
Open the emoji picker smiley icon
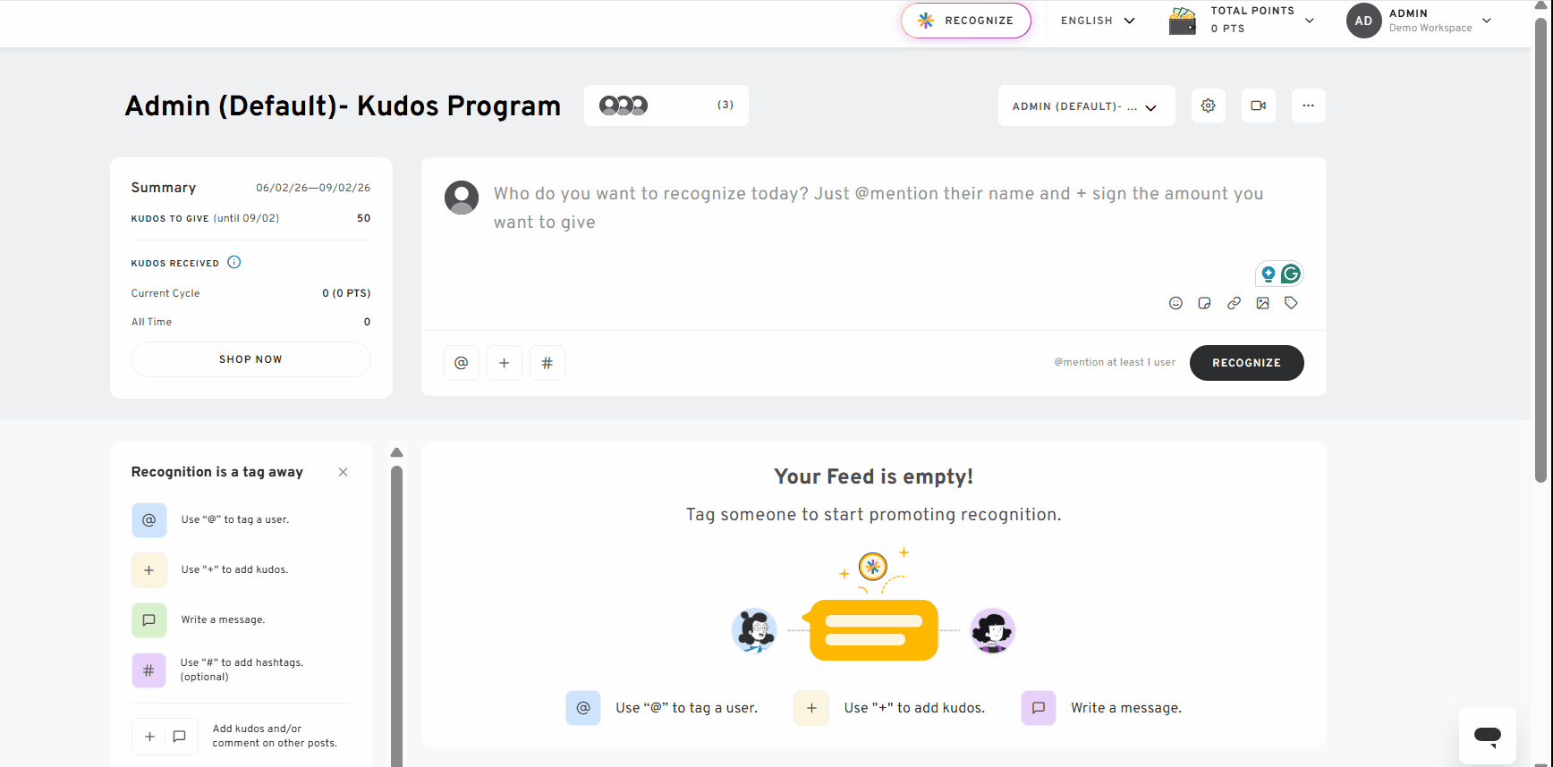click(1175, 303)
